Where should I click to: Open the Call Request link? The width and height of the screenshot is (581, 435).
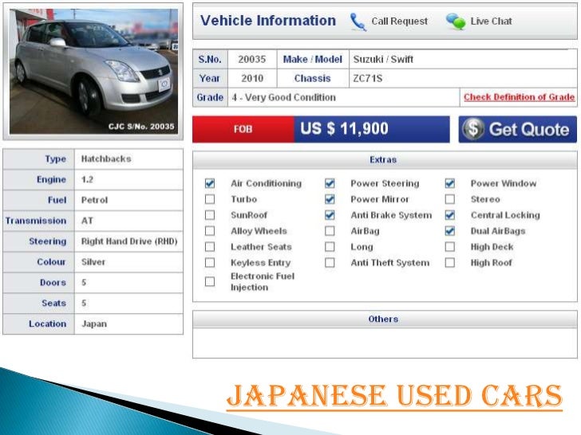399,22
